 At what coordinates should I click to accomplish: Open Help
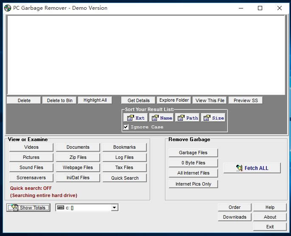[x=270, y=207]
